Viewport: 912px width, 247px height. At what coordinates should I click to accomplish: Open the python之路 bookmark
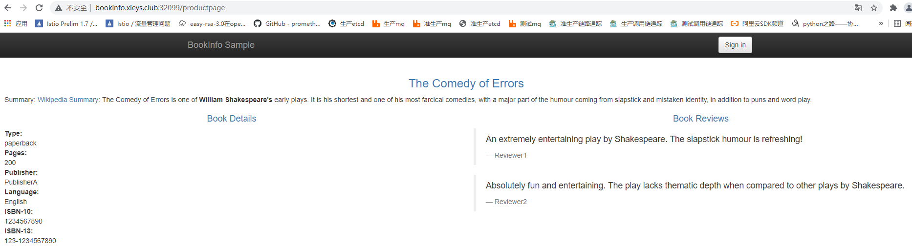click(825, 23)
